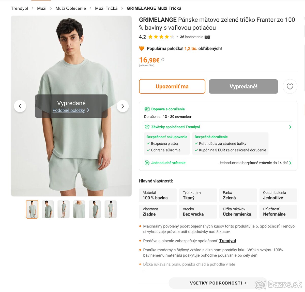Click the delivery box icon
305x292 pixels.
pyautogui.click(x=147, y=109)
